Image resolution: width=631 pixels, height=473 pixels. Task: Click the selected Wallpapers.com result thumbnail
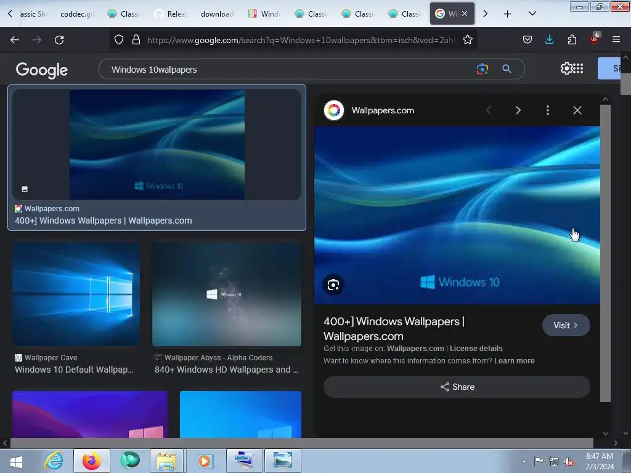[x=157, y=144]
